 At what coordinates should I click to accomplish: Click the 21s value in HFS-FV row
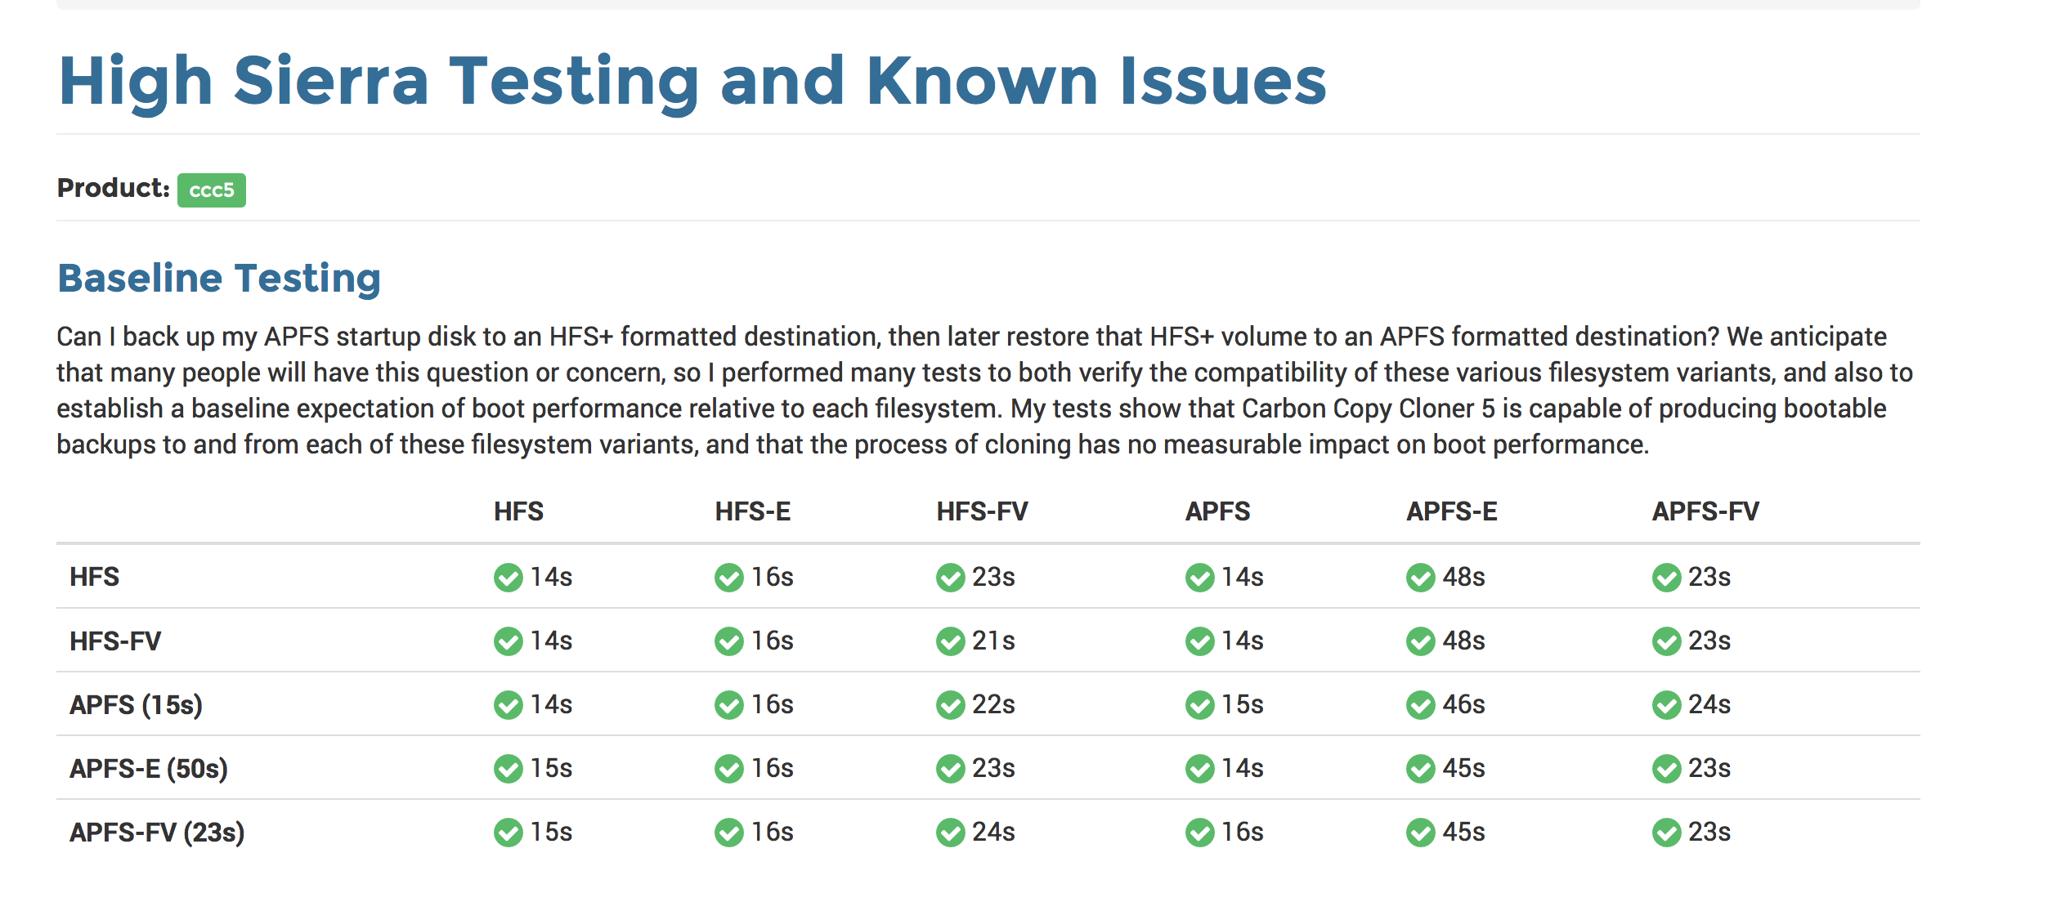tap(993, 641)
